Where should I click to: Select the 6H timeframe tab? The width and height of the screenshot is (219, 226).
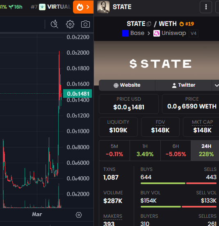[176, 150]
